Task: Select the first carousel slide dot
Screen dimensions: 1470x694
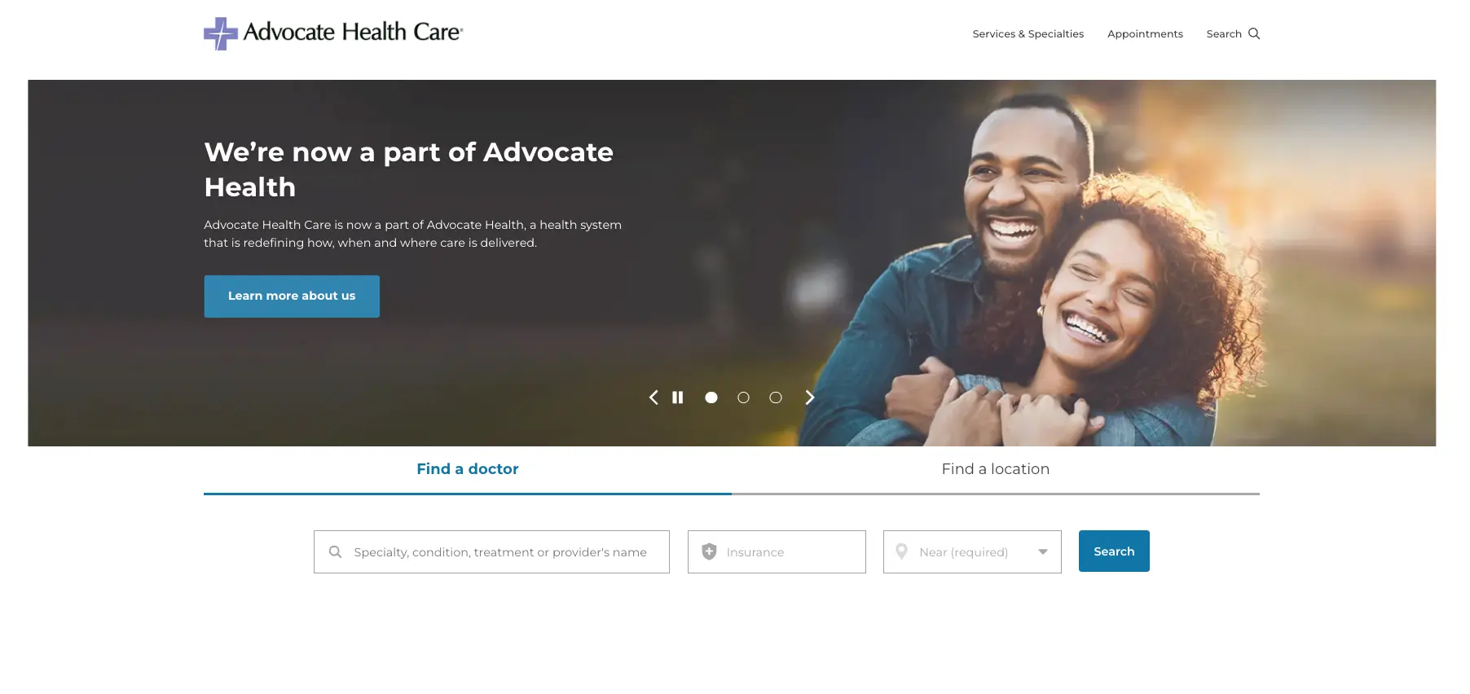Action: pos(711,398)
